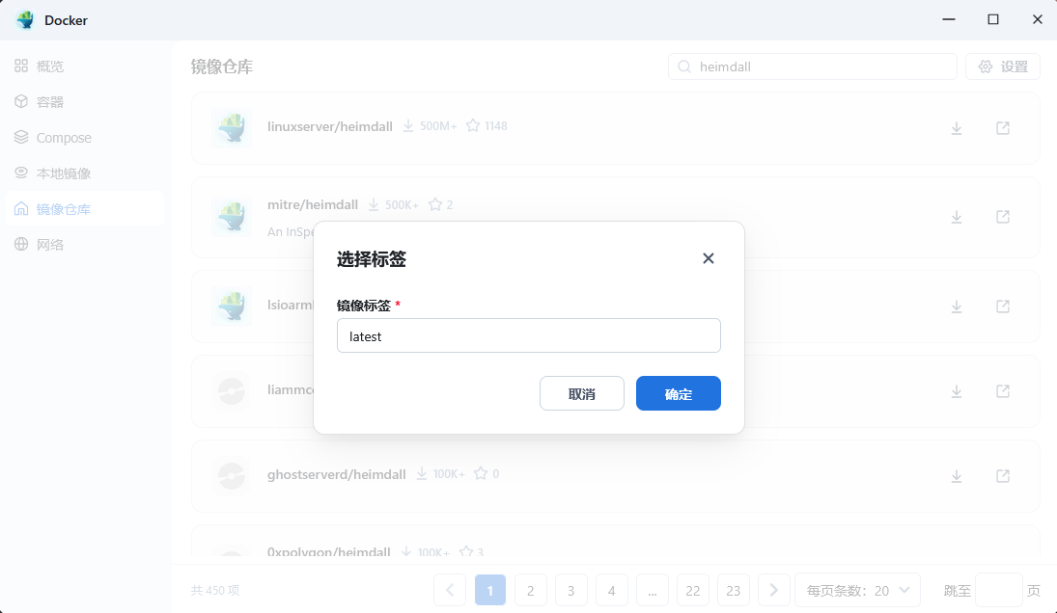Viewport: 1057px width, 613px height.
Task: Go to page 2
Action: (x=531, y=590)
